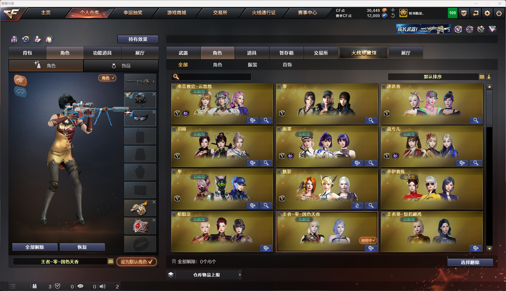Viewport: 506px width, 291px height.
Task: Toggle 设为默认角色 checkbox button
Action: (x=136, y=262)
